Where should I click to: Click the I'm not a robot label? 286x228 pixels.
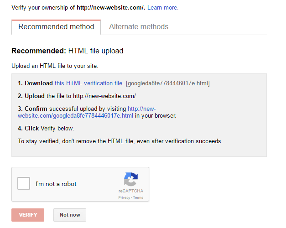pos(56,184)
